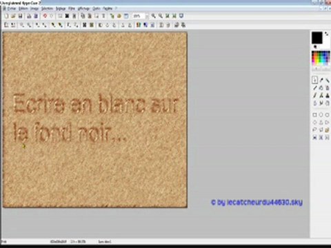
Task: Click the Gradient icon
Action: coord(146,25)
